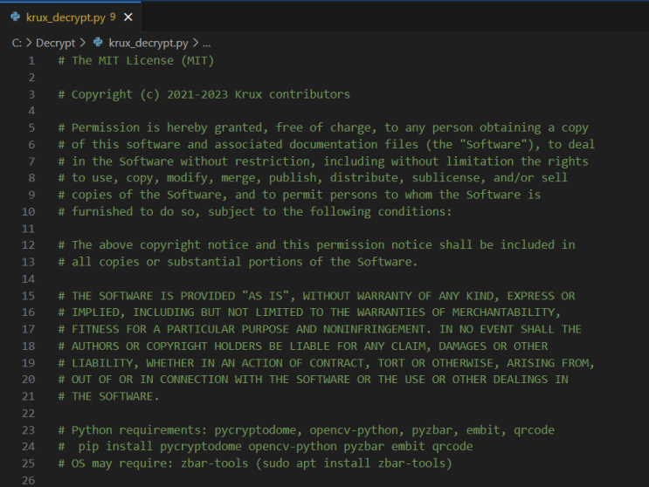
Task: Click the problems count badge 9 on tab
Action: coord(113,17)
